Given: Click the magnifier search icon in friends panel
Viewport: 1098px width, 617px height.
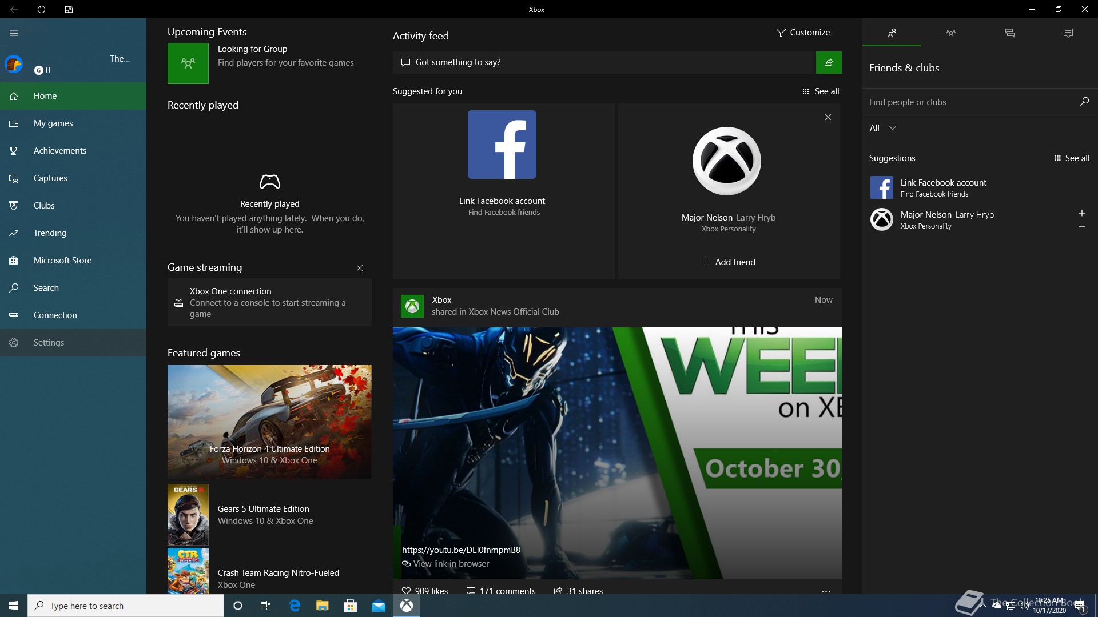Looking at the screenshot, I should 1084,102.
